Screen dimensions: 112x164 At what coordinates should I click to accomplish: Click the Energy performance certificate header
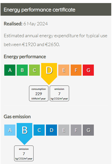tap(56, 9)
